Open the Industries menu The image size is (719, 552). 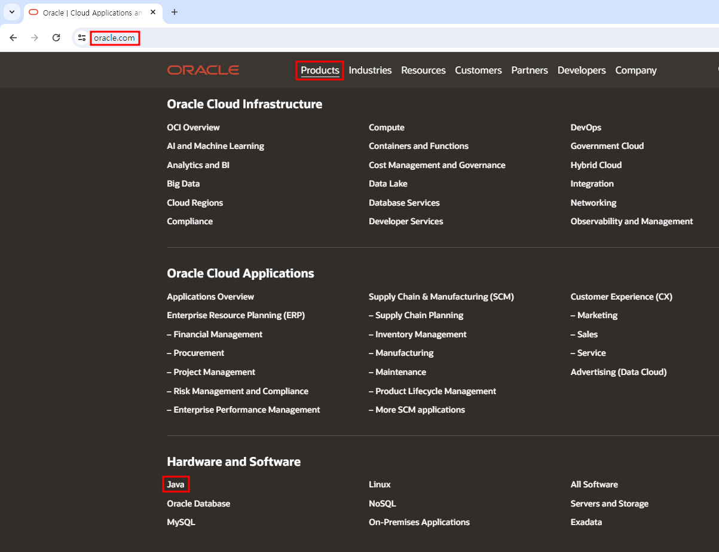click(370, 70)
